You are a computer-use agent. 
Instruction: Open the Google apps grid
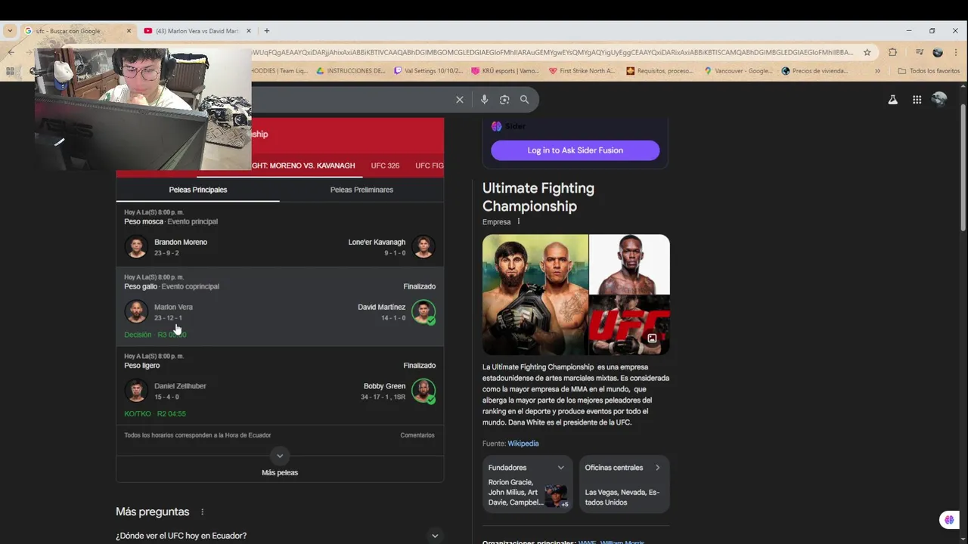click(x=917, y=100)
